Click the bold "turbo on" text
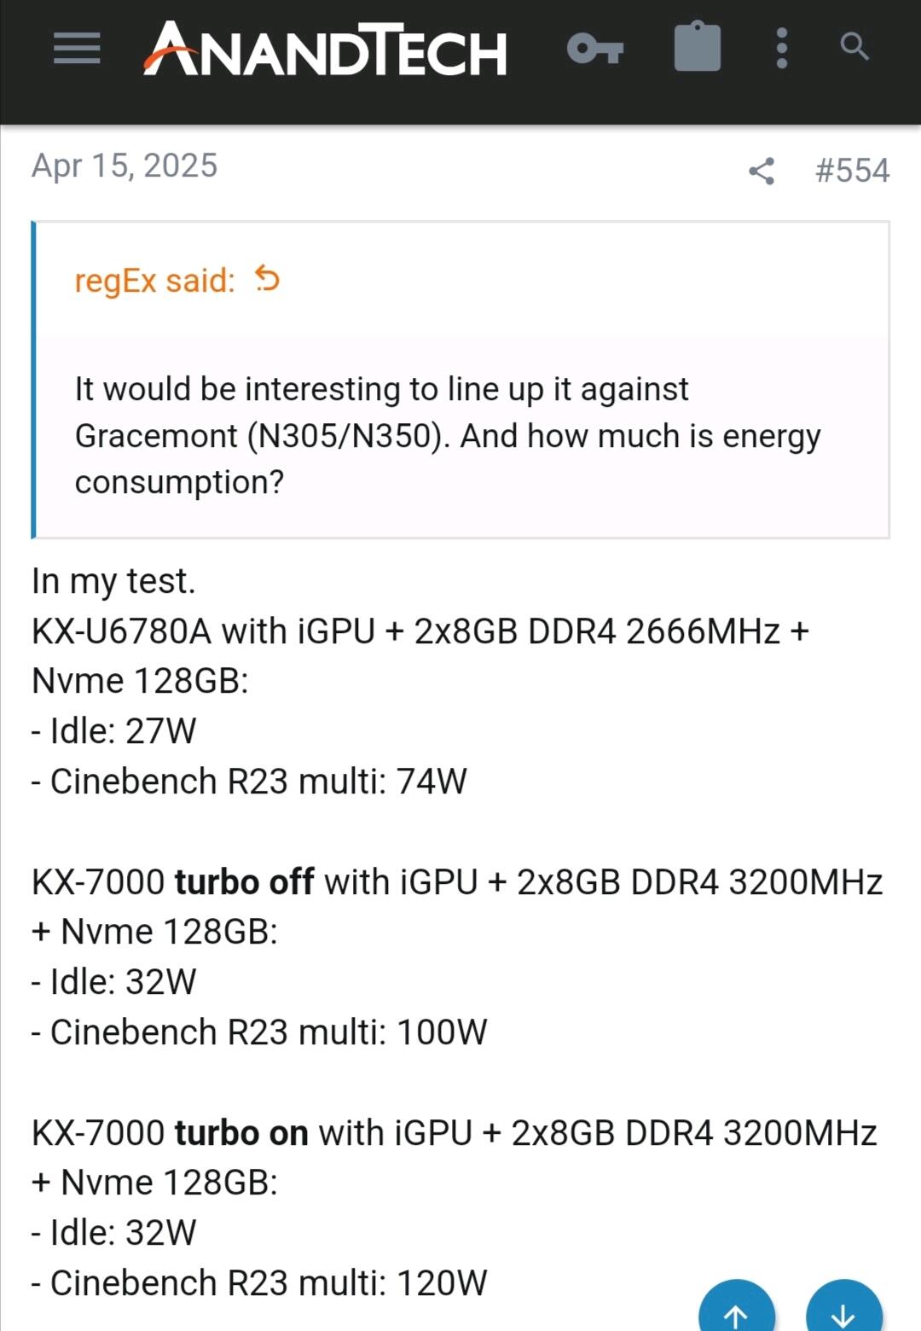 pyautogui.click(x=241, y=1133)
